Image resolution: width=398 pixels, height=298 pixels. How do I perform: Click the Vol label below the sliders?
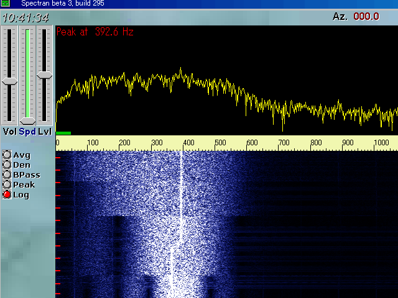click(9, 132)
